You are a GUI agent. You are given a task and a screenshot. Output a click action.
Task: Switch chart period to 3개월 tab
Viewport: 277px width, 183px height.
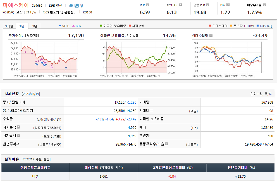click(9, 26)
